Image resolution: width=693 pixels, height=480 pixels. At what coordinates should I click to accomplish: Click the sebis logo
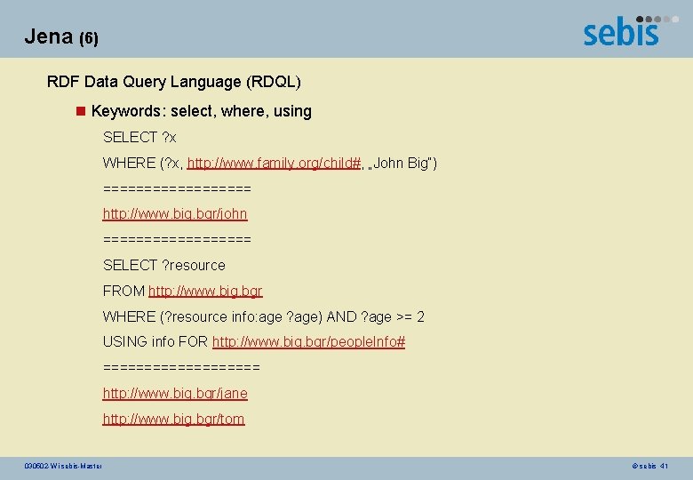coord(629,31)
